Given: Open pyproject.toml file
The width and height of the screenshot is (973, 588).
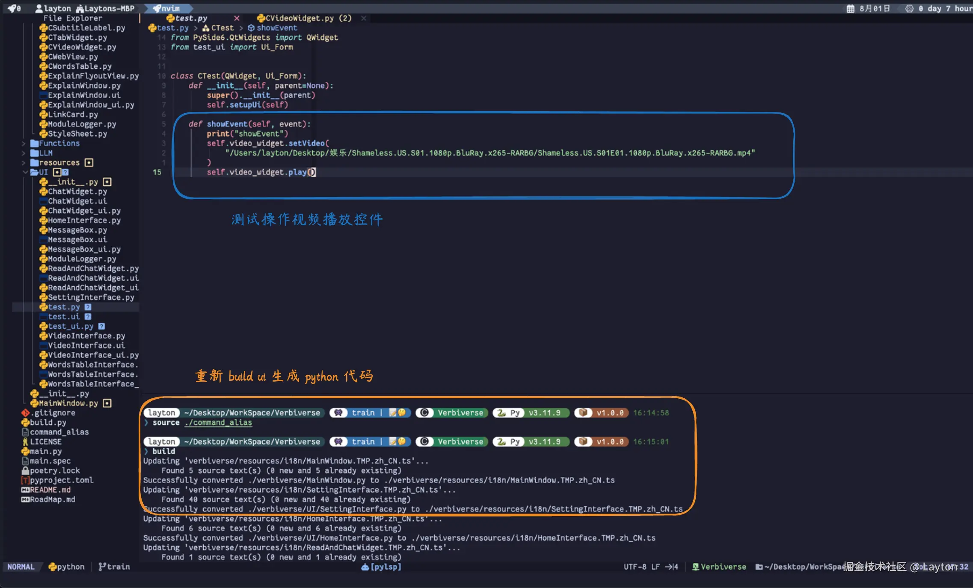Looking at the screenshot, I should (x=61, y=480).
